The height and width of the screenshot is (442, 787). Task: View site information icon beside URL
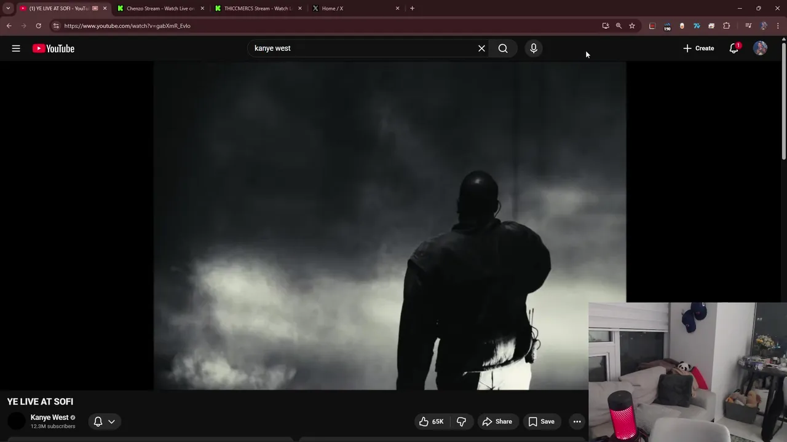[x=56, y=26]
